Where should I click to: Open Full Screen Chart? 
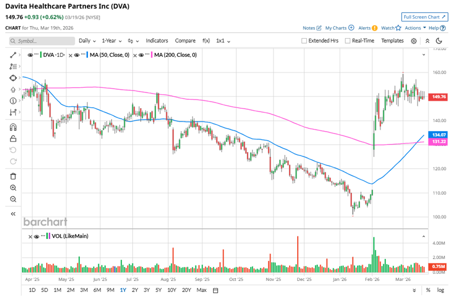pos(424,17)
